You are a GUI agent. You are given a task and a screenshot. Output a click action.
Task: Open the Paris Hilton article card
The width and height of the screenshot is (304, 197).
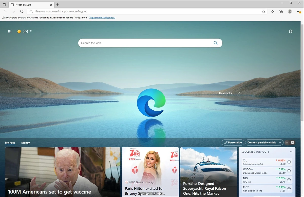(150, 172)
